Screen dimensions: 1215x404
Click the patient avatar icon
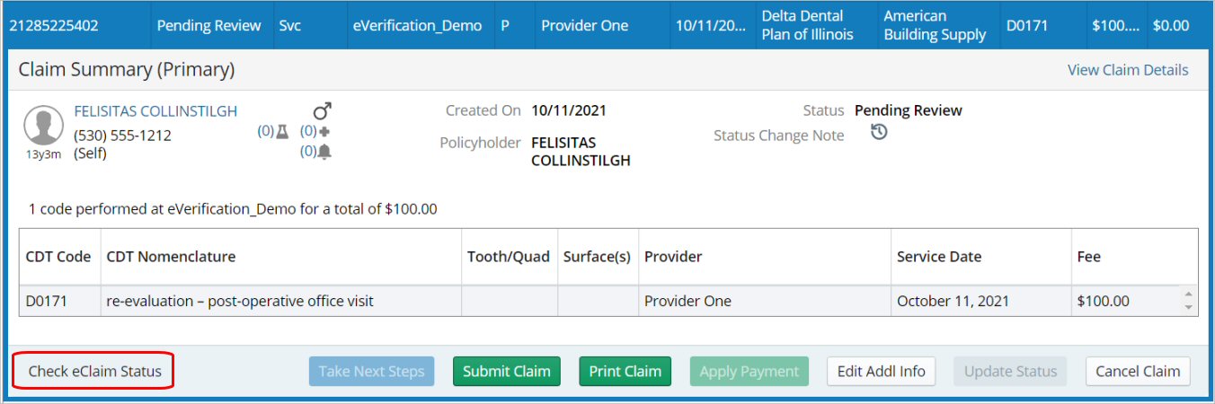[x=42, y=125]
